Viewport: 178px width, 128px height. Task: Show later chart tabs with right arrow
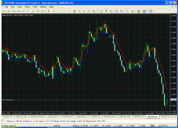(x=176, y=117)
